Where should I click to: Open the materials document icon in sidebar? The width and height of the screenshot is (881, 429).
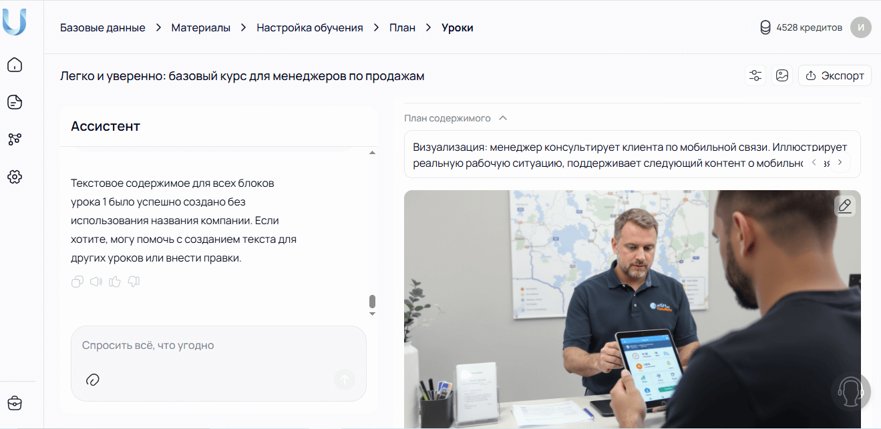click(x=15, y=102)
